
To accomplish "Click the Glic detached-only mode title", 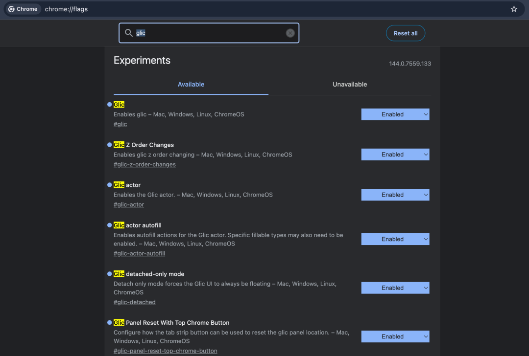I will point(149,274).
